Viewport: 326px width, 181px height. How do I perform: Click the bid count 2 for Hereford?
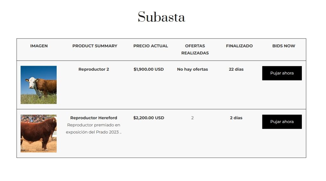pos(192,118)
